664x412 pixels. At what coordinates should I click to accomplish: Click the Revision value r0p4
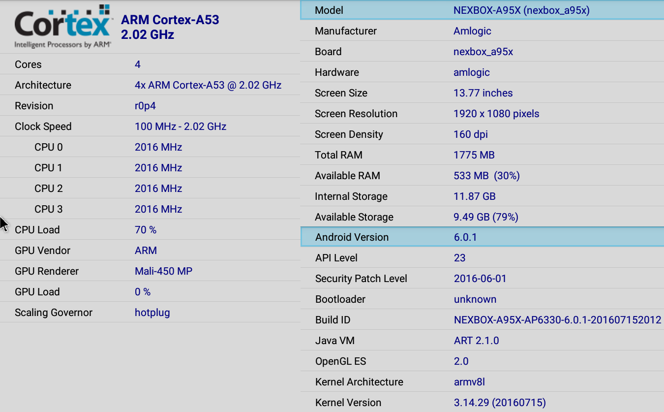coord(145,106)
